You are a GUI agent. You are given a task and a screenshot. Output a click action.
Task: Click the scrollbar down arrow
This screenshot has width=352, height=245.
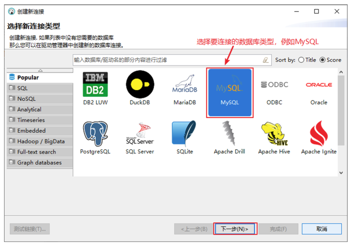click(341, 173)
